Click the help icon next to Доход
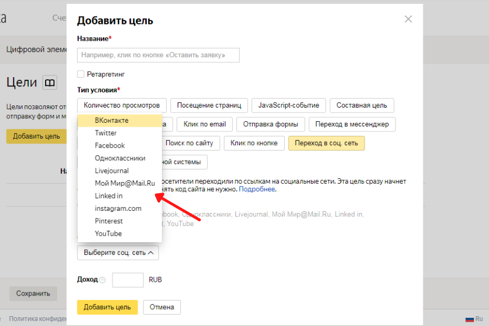Image resolution: width=489 pixels, height=326 pixels. (102, 280)
